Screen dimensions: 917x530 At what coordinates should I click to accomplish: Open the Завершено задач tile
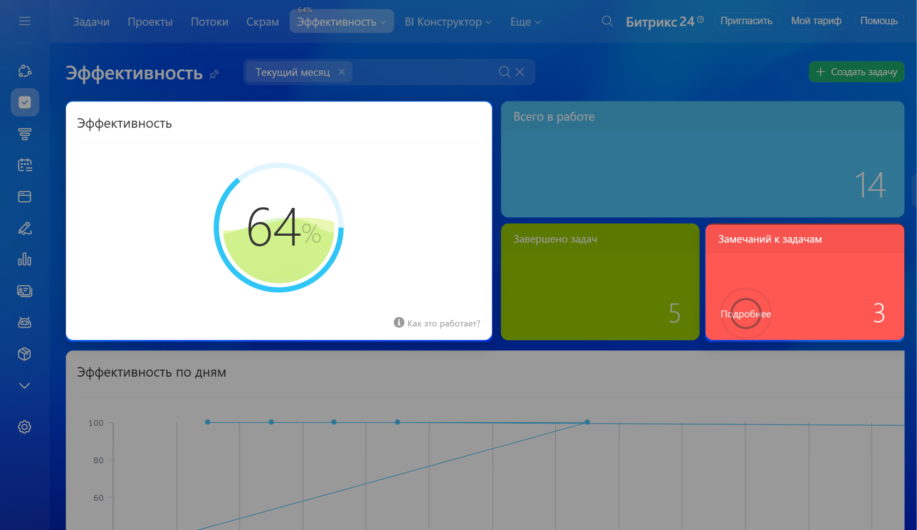[x=600, y=282]
